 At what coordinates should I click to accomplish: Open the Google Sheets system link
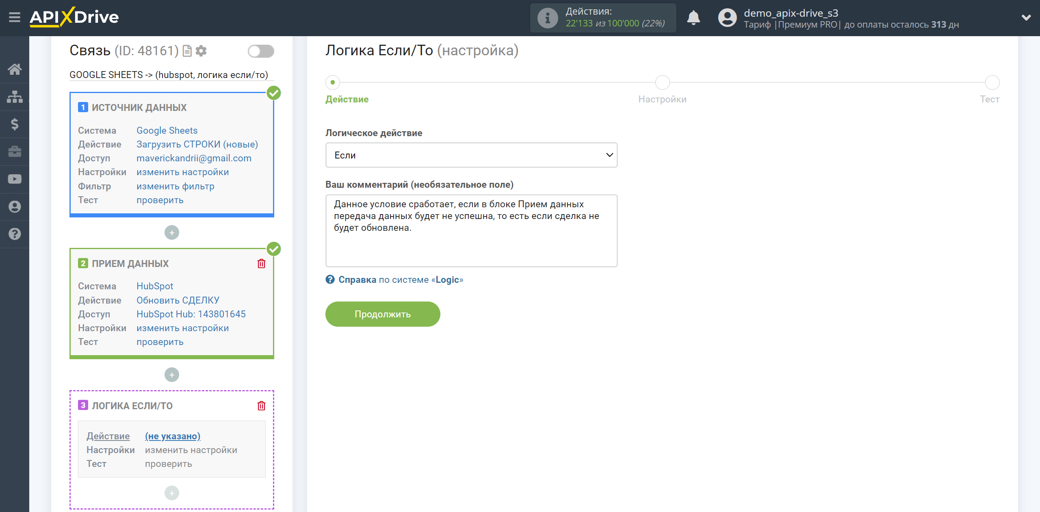click(x=167, y=130)
